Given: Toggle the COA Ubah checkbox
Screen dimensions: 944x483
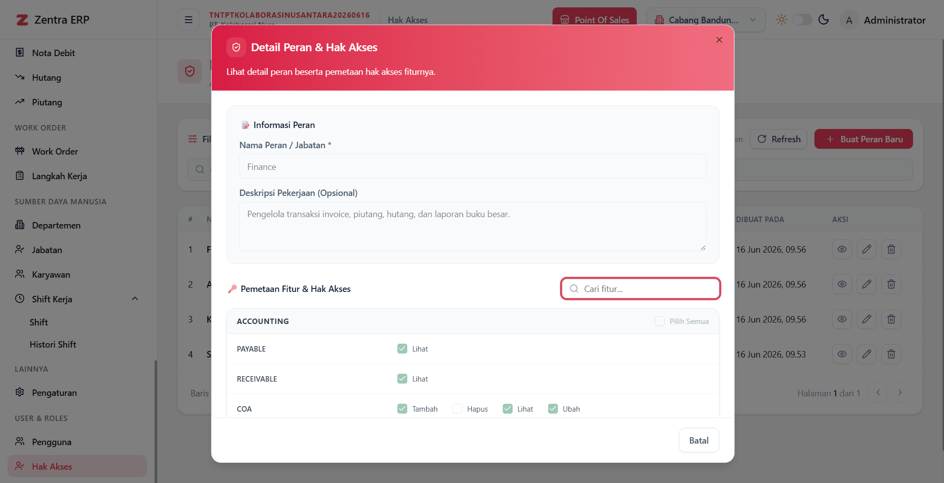Looking at the screenshot, I should pos(553,409).
